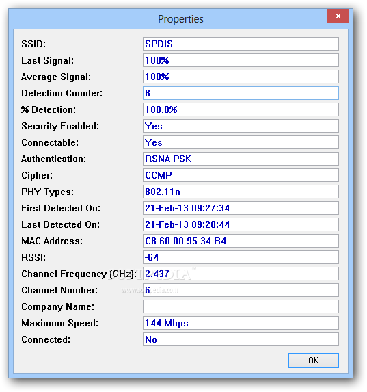Image resolution: width=367 pixels, height=392 pixels.
Task: Click the Security Enabled: label
Action: (60, 127)
